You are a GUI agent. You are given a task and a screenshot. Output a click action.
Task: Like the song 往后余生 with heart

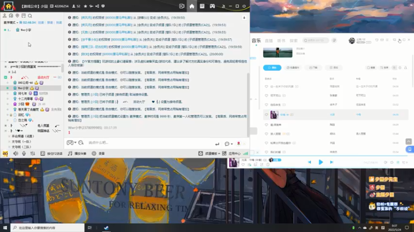pos(267,105)
